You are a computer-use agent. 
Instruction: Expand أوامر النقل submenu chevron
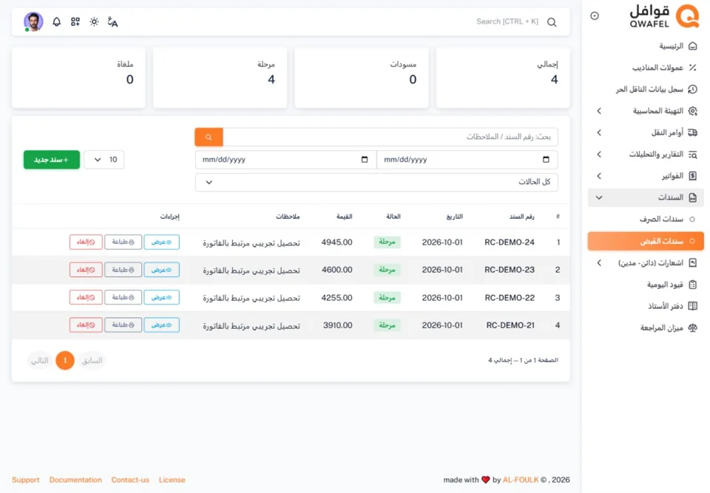click(599, 132)
